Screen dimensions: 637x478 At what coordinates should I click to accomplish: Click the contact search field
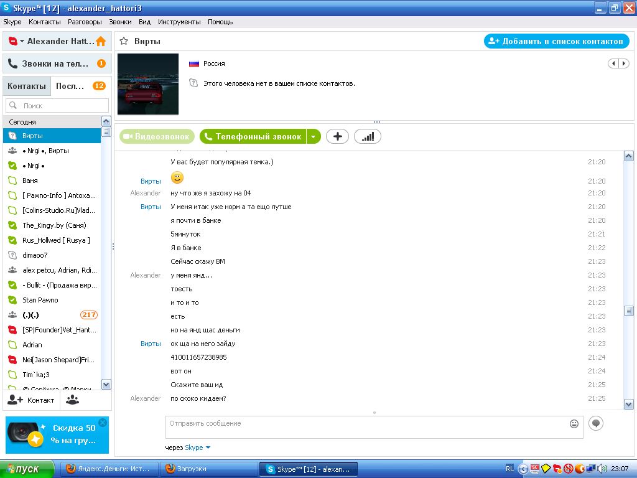tap(58, 106)
